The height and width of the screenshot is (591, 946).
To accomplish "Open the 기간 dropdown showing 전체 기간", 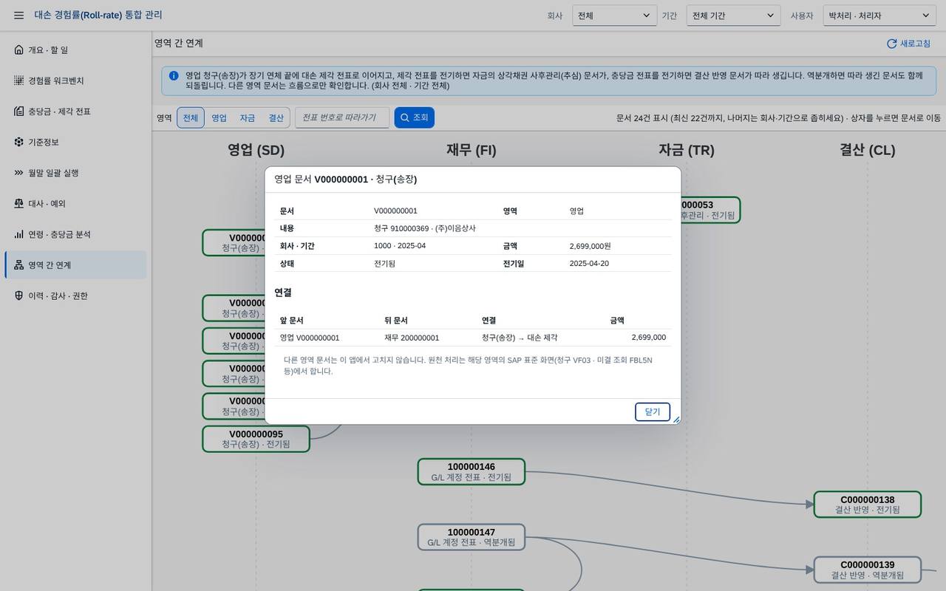I will 733,16.
